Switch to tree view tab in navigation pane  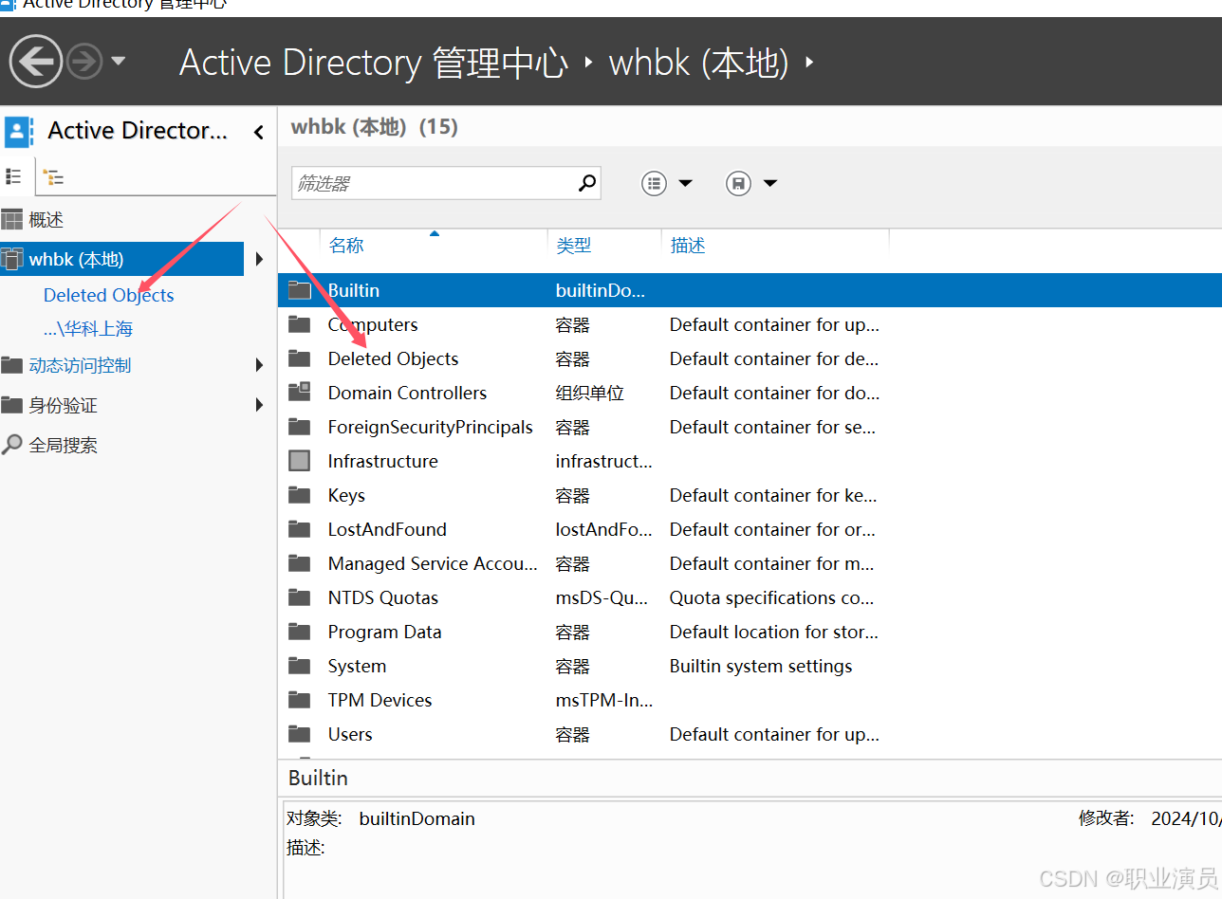coord(53,176)
